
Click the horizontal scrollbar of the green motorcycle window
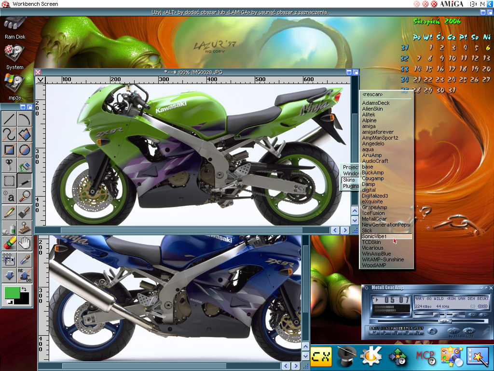182,230
